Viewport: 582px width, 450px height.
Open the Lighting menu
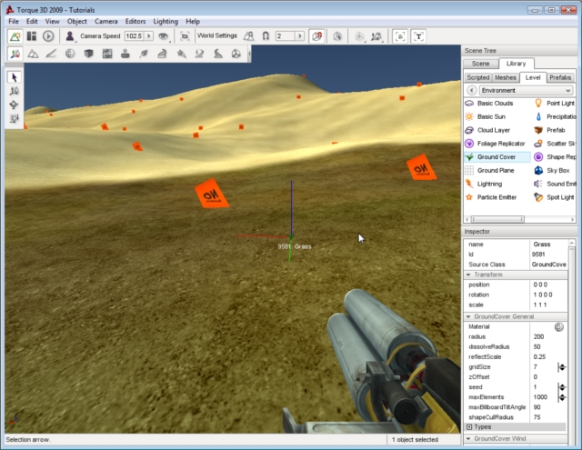tap(165, 21)
